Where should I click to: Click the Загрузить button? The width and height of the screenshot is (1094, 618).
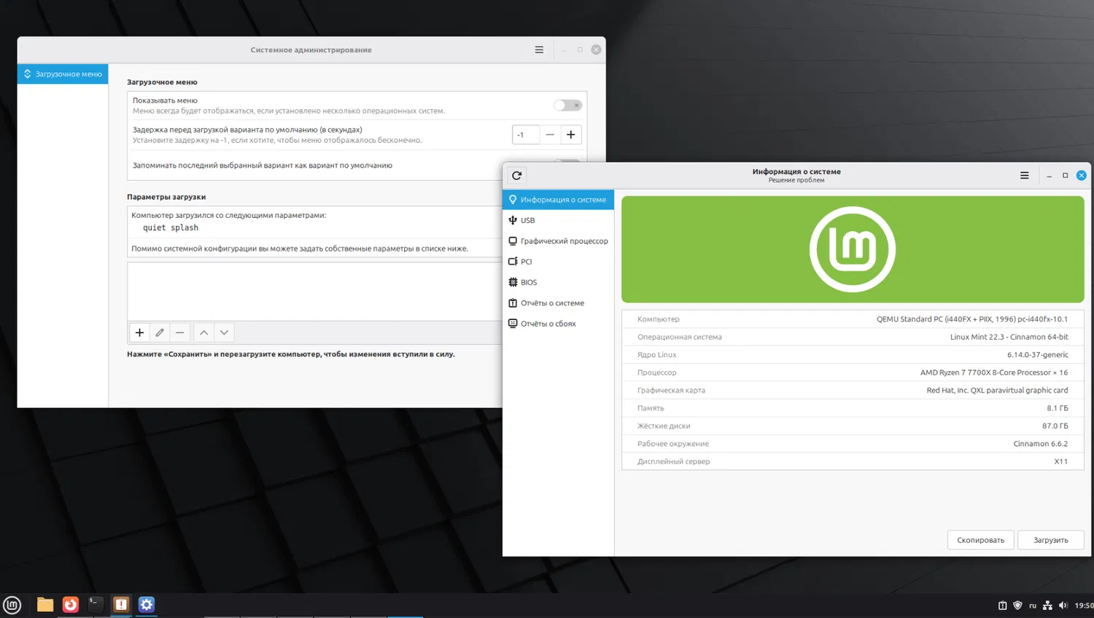pos(1051,540)
